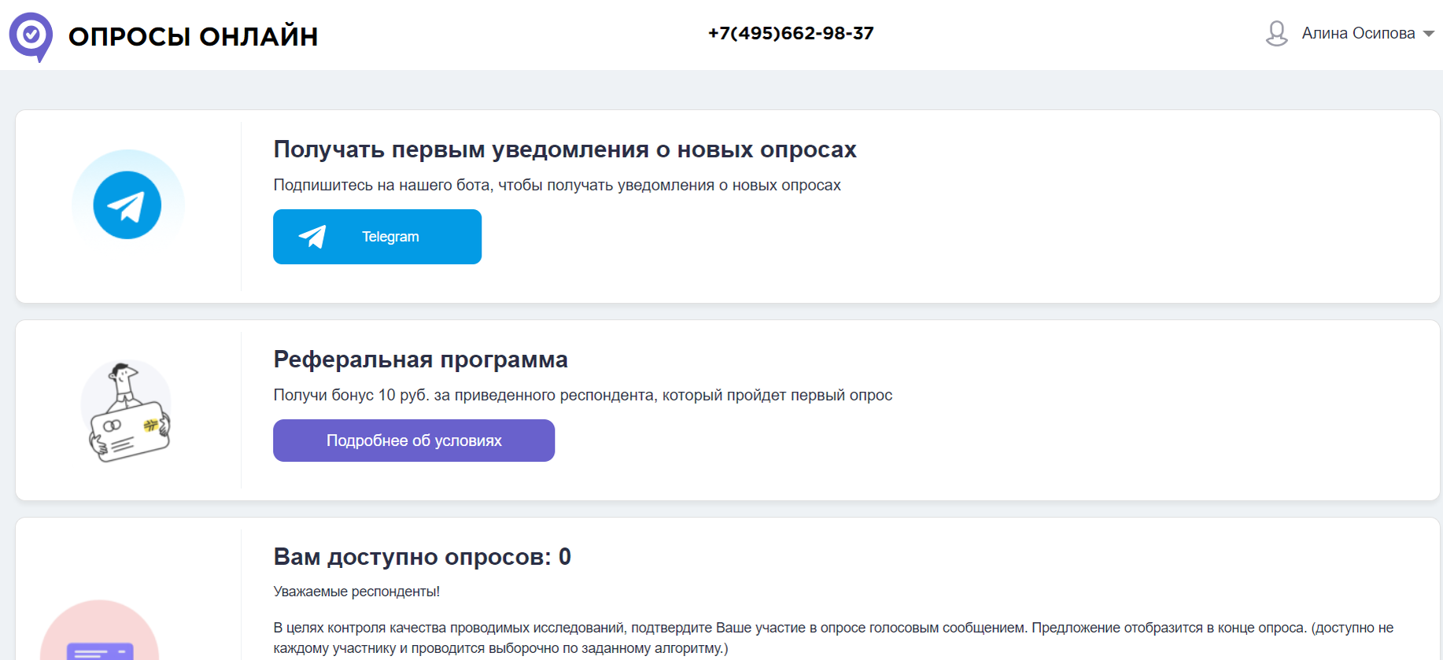Open Telegram bot subscription

377,236
